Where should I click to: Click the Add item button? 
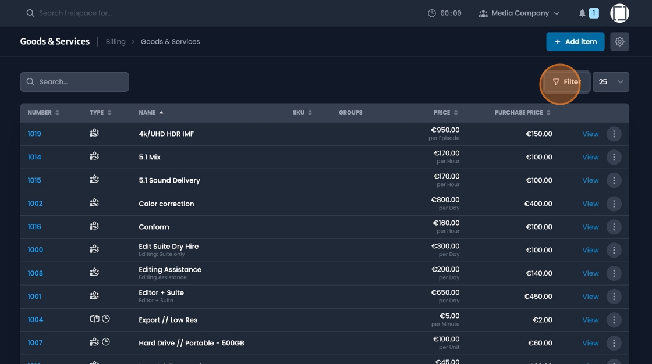pos(575,41)
